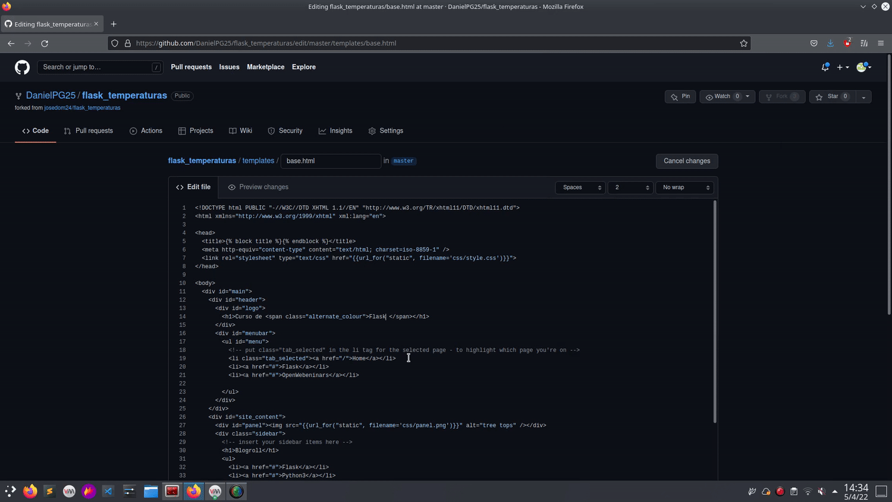Open Firefox hamburger application menu
Screen dimensions: 892x502
881,43
